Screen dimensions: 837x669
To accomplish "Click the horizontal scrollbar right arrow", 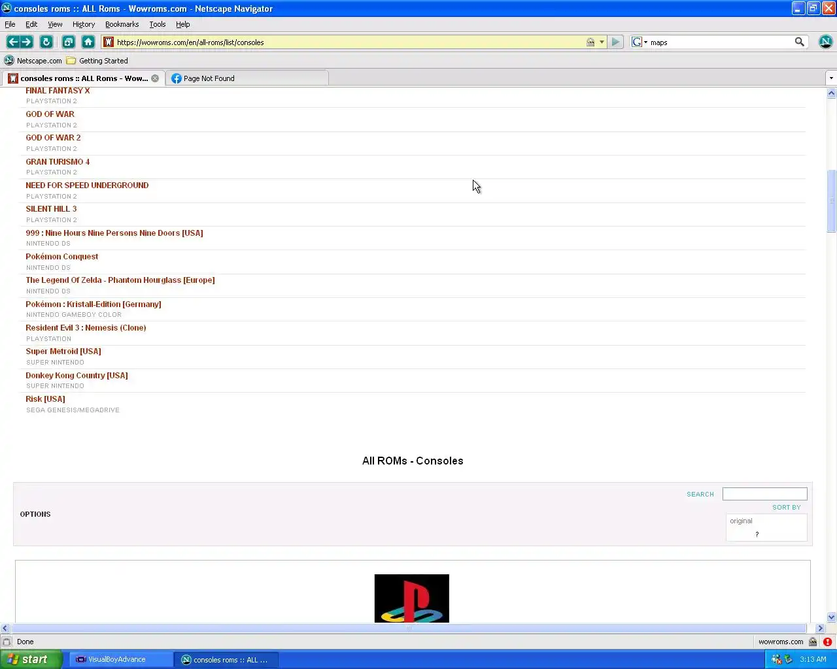I will (820, 628).
